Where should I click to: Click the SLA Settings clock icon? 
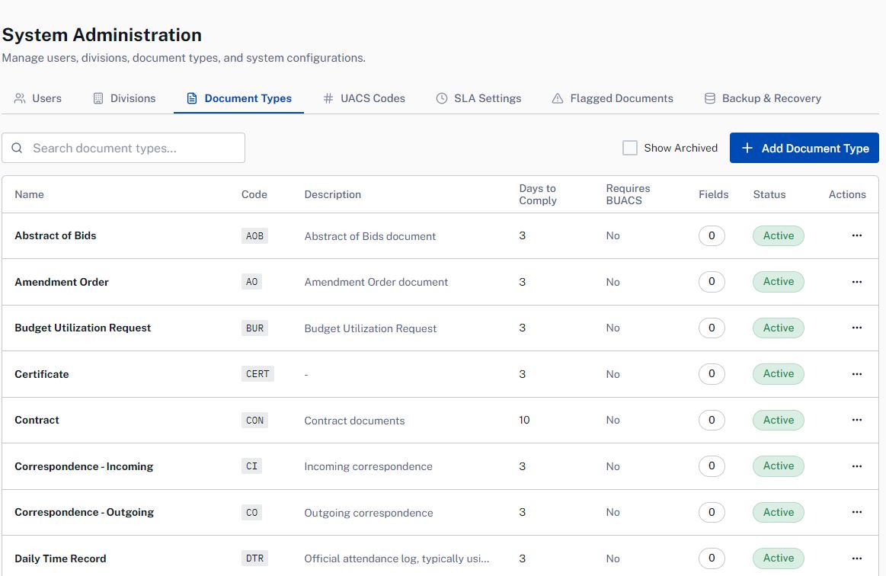[x=442, y=98]
